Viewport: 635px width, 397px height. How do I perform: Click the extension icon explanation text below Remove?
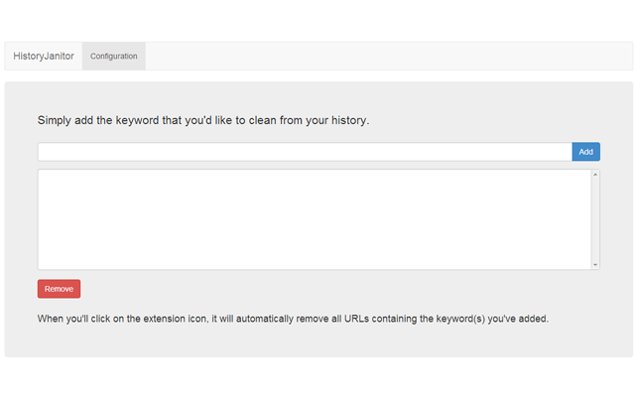coord(293,320)
